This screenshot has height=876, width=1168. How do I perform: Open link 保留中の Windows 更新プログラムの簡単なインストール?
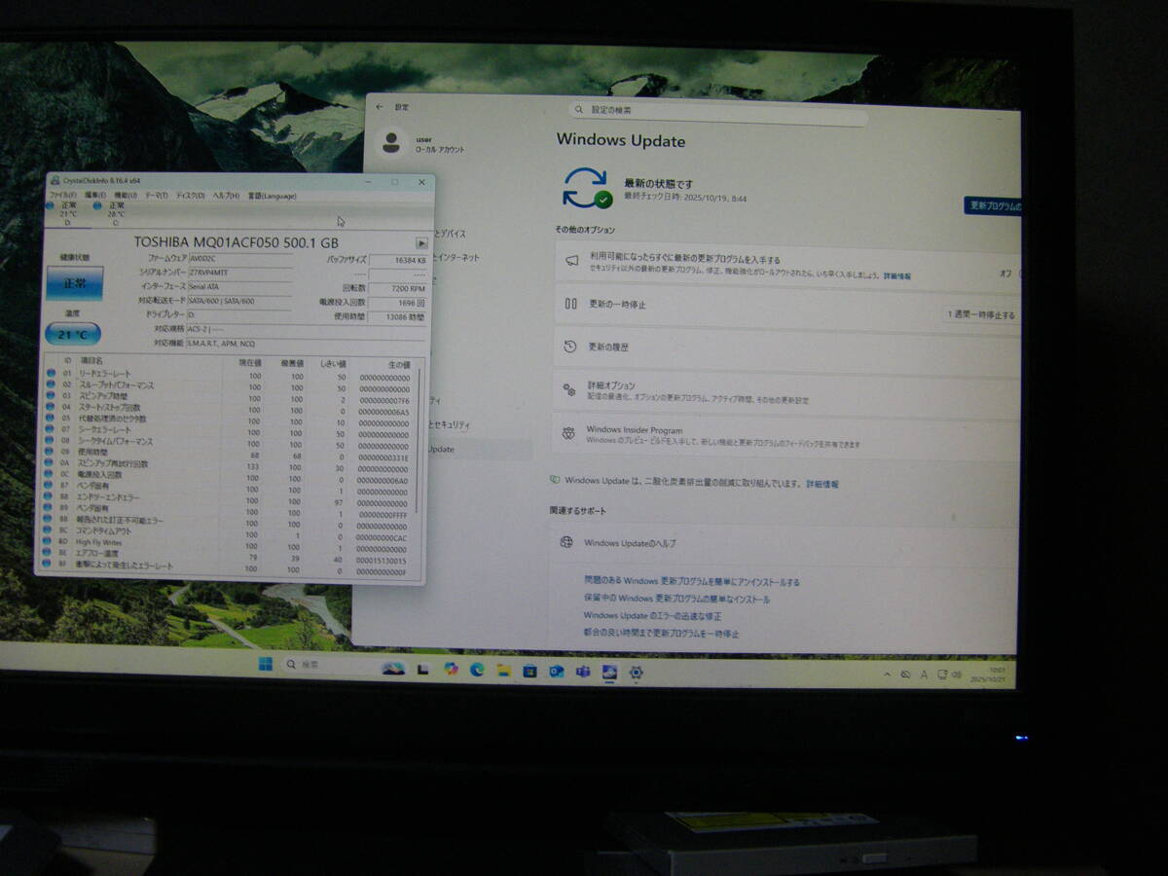pyautogui.click(x=676, y=599)
